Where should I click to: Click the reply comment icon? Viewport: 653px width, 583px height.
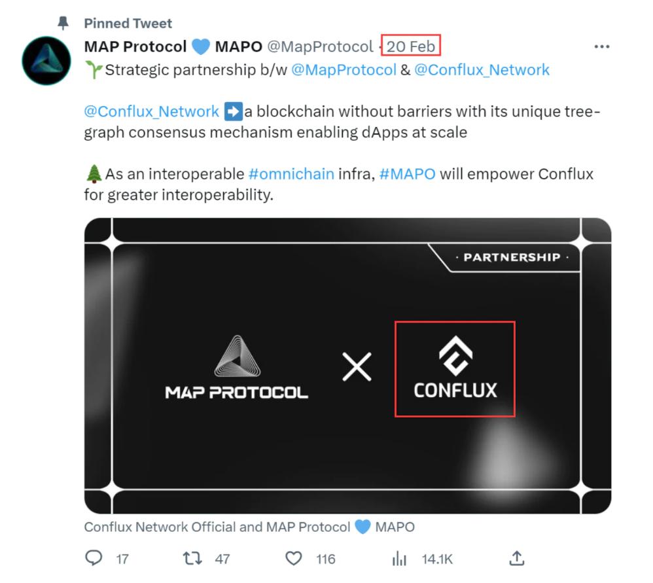pos(94,558)
